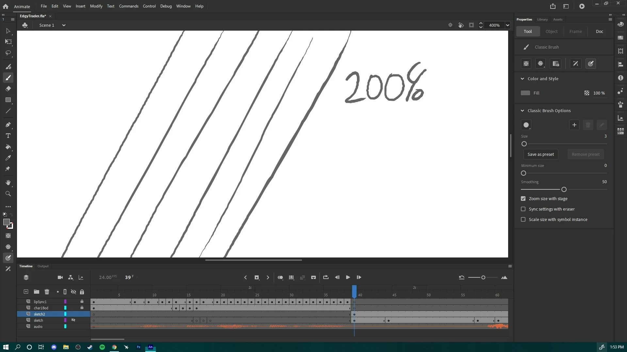
Task: Enable Scale size with symbol instance
Action: (x=523, y=219)
